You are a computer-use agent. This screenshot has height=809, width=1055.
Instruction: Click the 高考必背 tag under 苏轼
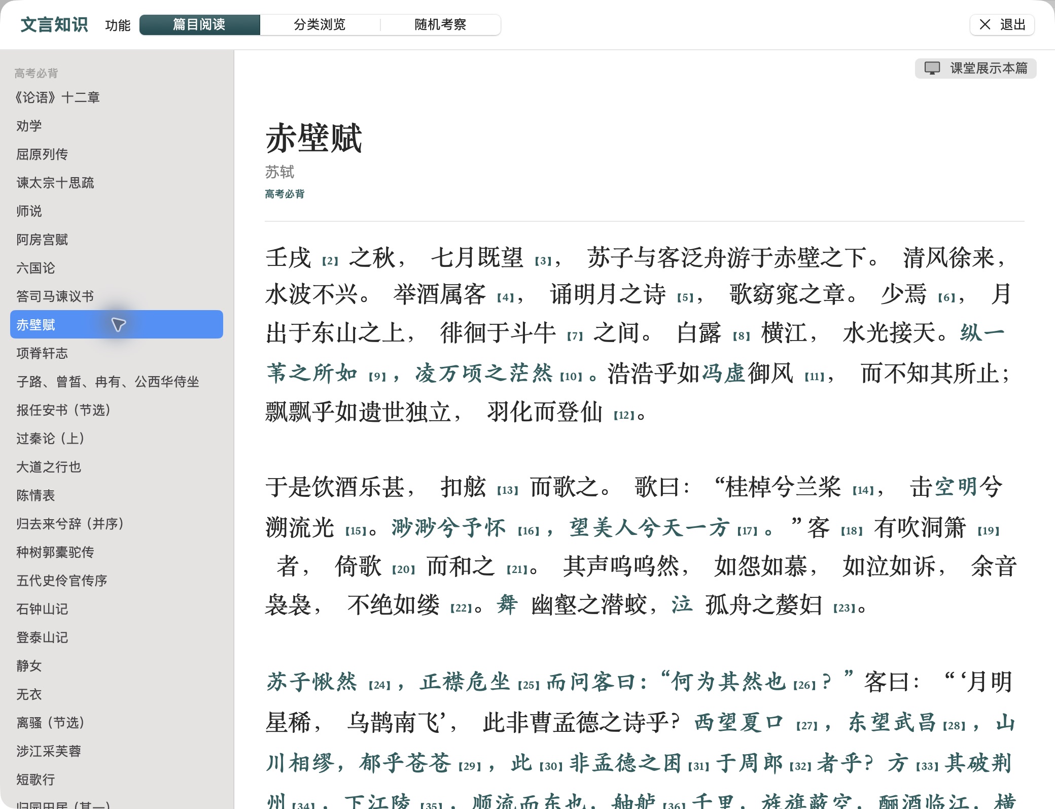pos(285,194)
